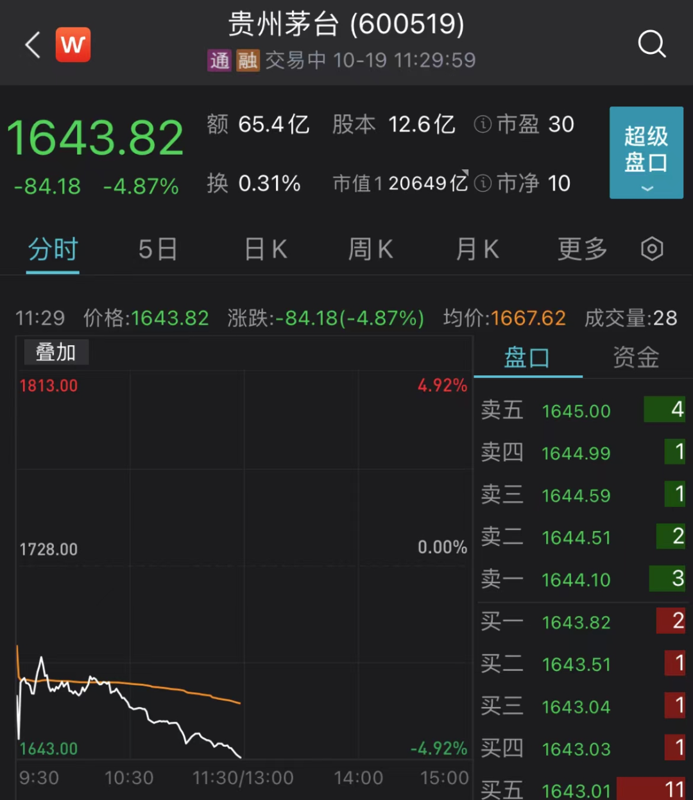Show the 资金 panel tab
693x800 pixels.
click(636, 357)
